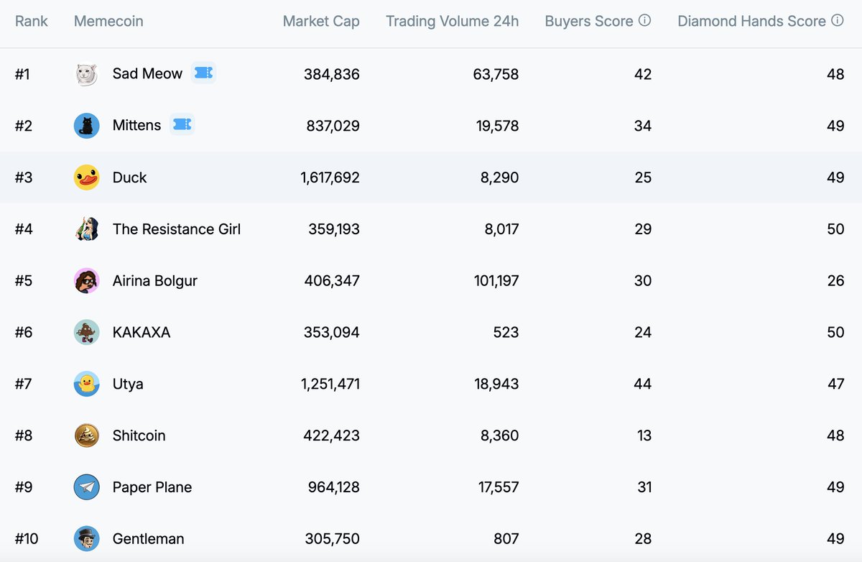This screenshot has height=562, width=862.
Task: Click rank #5 cell
Action: 24,281
